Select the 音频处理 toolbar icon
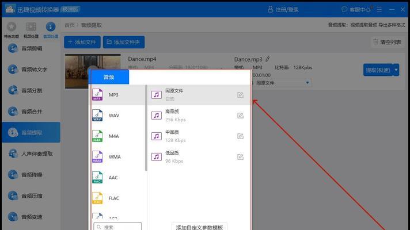 [x=51, y=26]
